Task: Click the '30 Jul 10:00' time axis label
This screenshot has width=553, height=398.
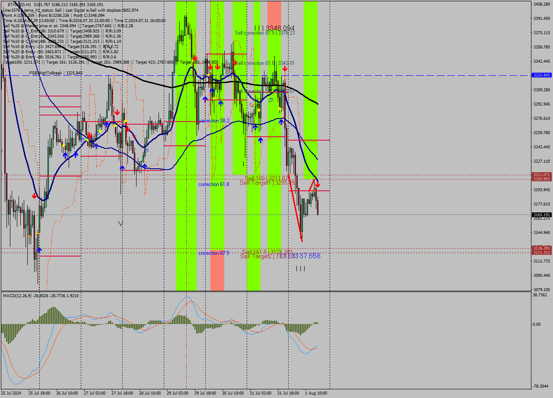Action: click(x=233, y=393)
